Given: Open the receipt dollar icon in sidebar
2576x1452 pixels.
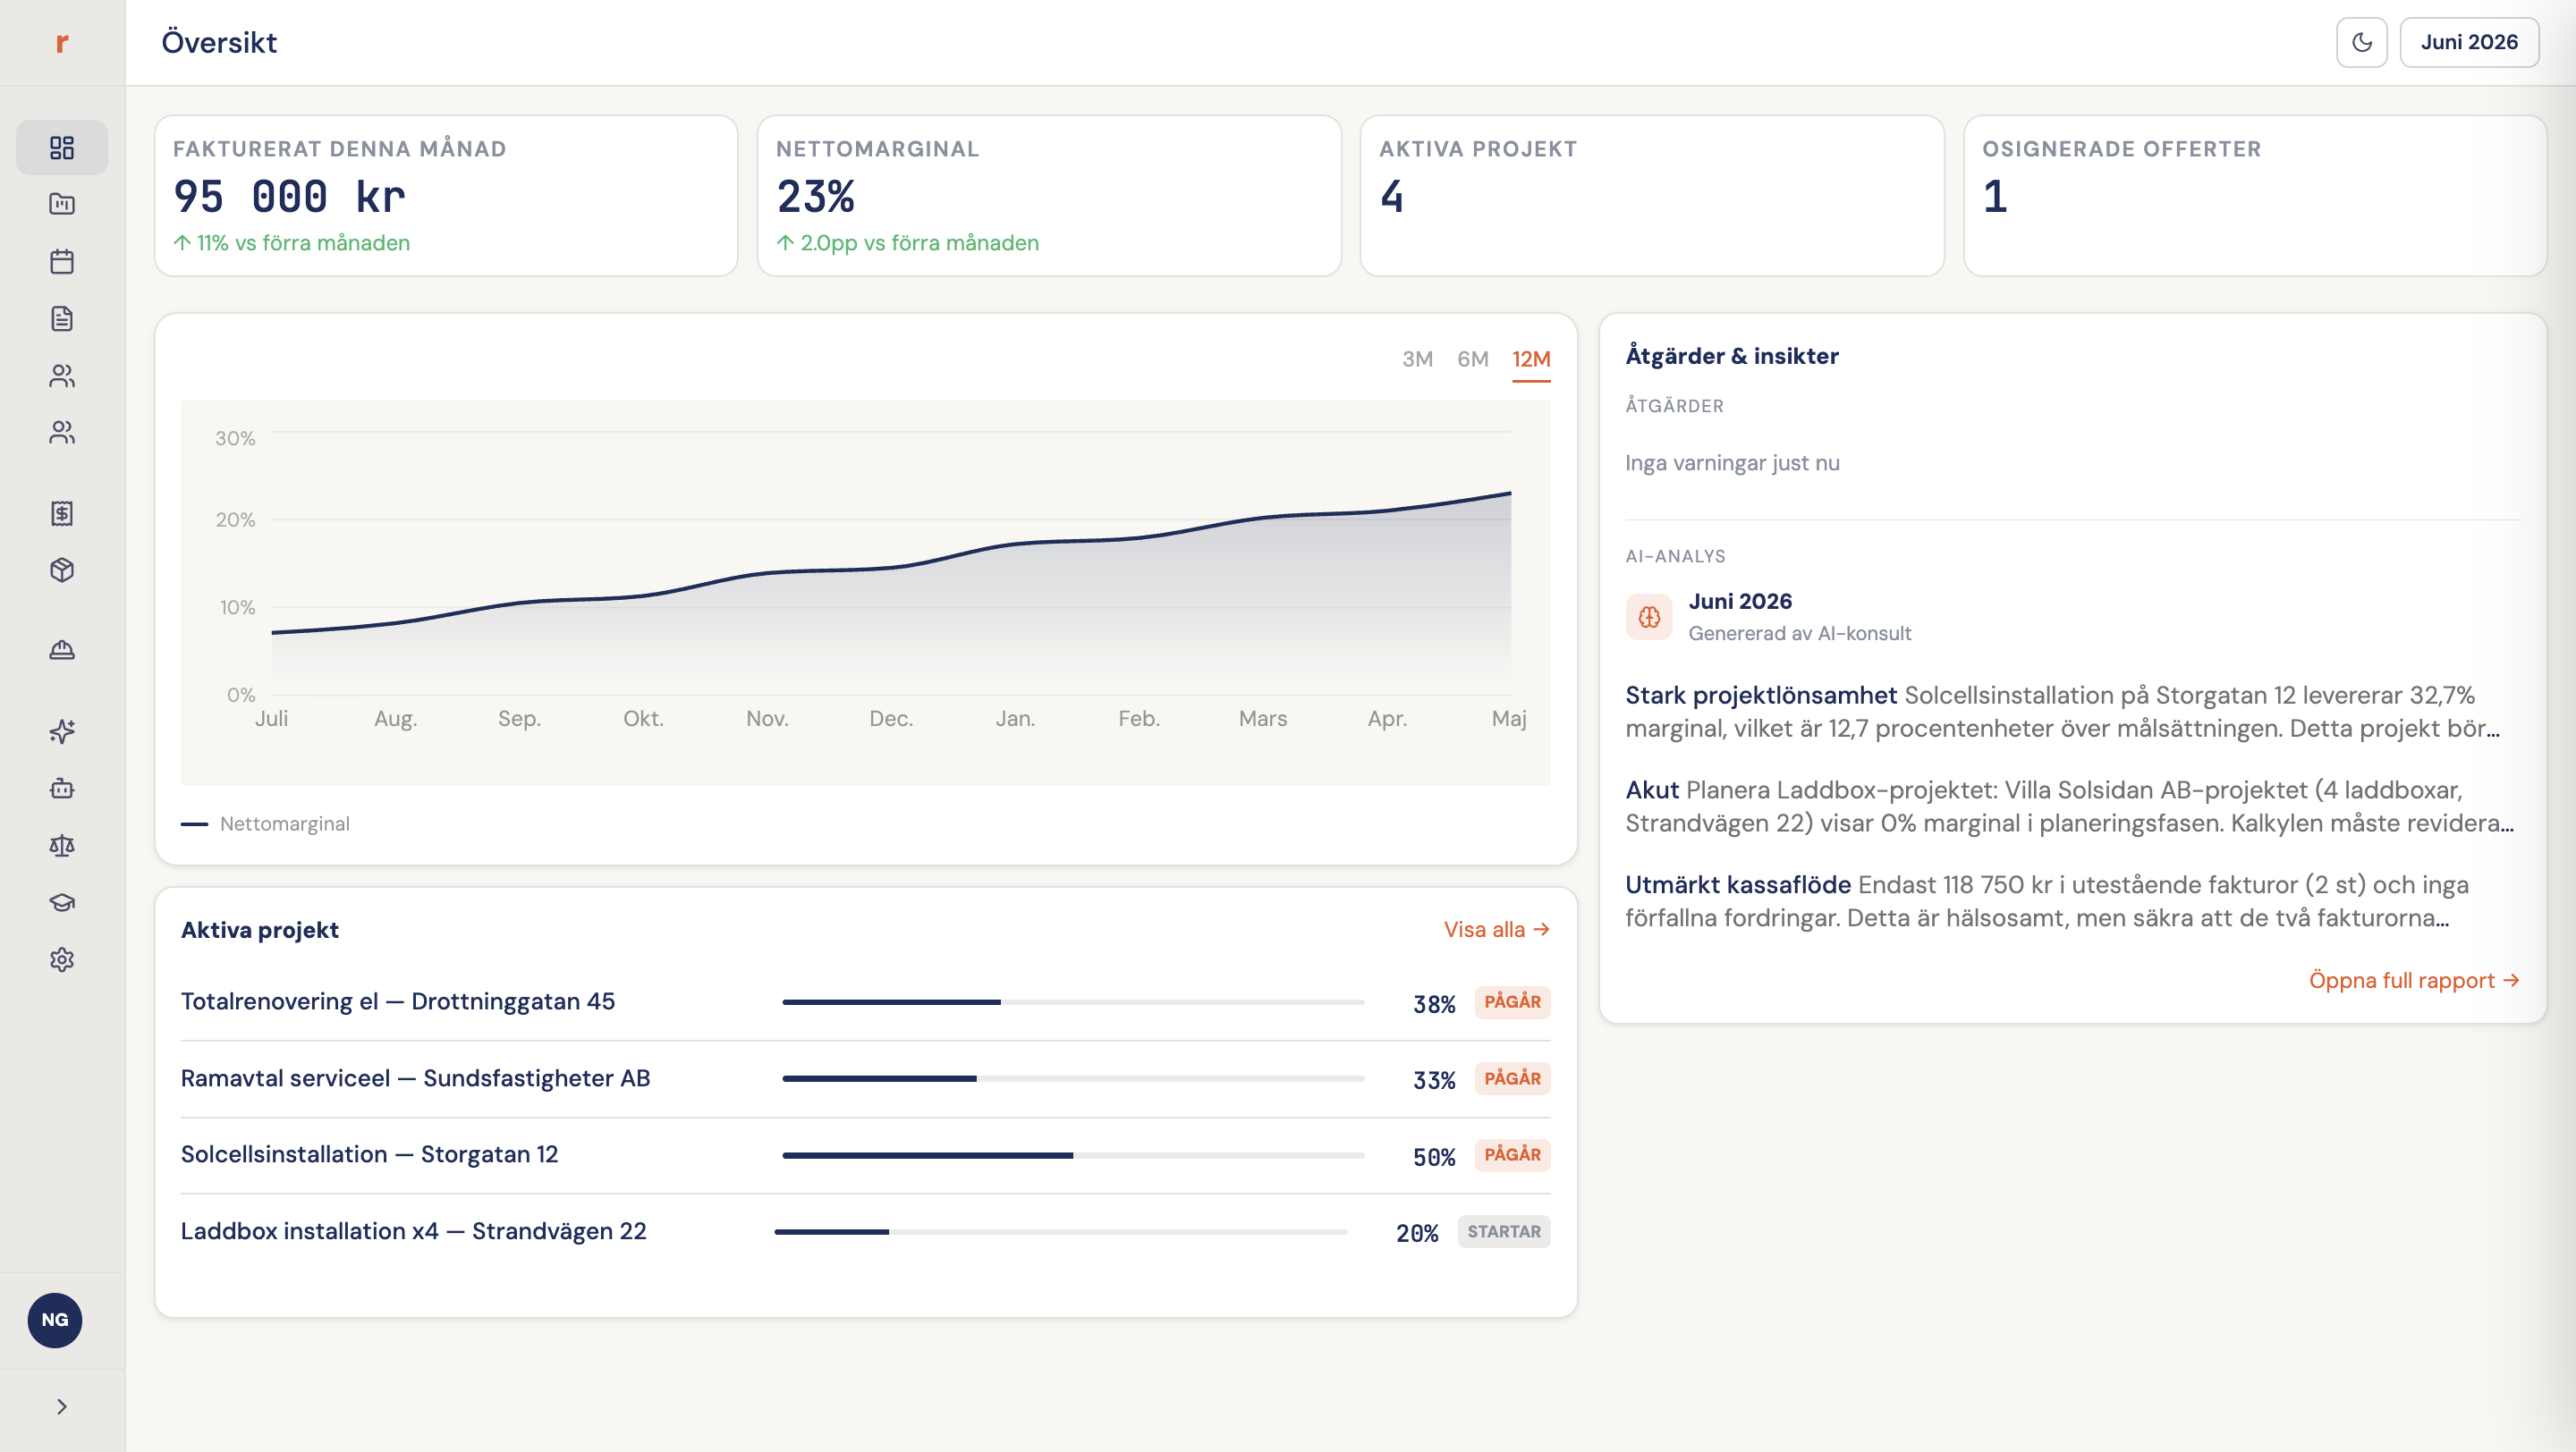Looking at the screenshot, I should click(62, 513).
